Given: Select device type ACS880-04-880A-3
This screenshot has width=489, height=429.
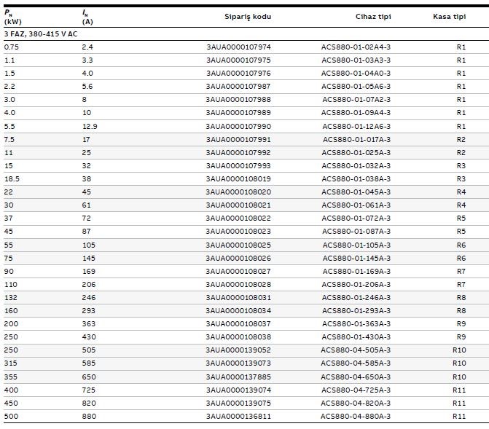Looking at the screenshot, I should 356,416.
